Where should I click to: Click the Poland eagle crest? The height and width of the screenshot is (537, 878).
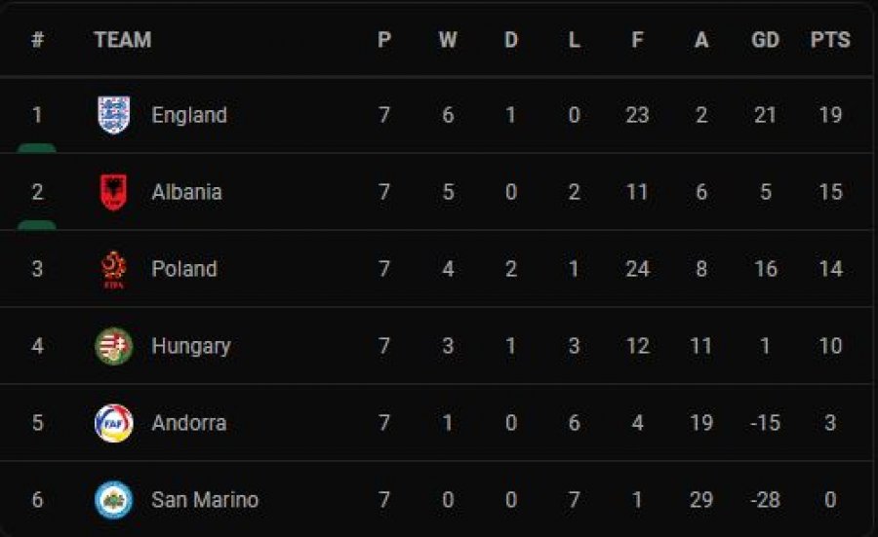click(114, 269)
